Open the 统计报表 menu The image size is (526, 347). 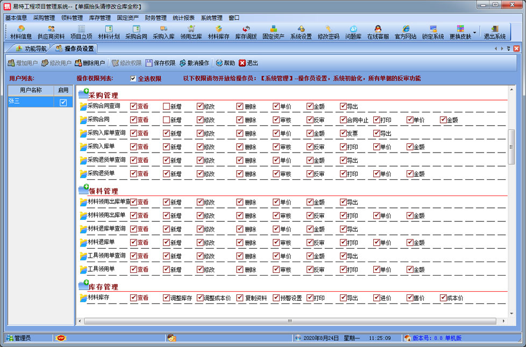pyautogui.click(x=184, y=18)
